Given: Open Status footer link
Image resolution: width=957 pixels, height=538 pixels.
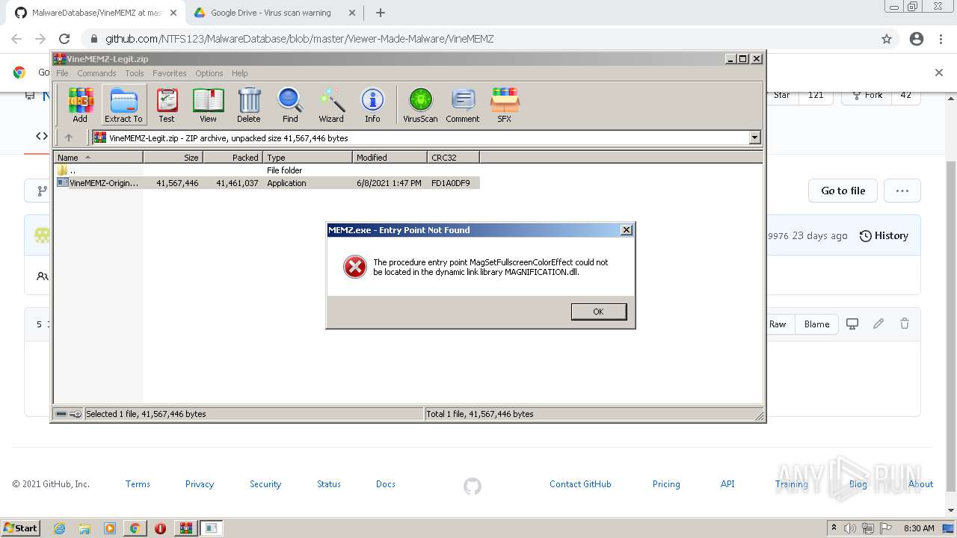Looking at the screenshot, I should [x=329, y=484].
